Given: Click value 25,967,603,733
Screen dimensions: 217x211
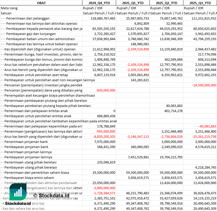Looking at the screenshot, I should [x=137, y=18].
